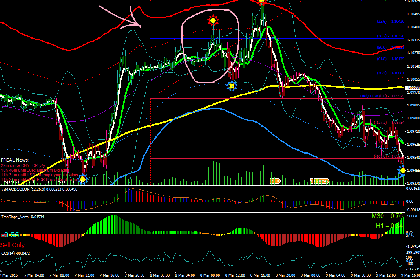Click the 1.09625 price scale label

(413, 144)
